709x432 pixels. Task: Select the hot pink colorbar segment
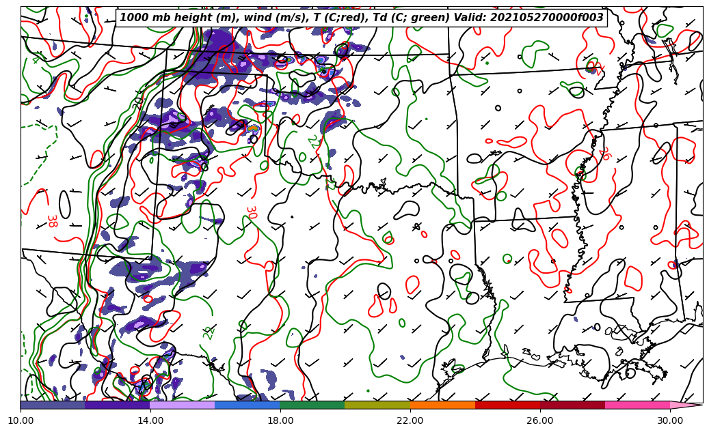pos(637,405)
